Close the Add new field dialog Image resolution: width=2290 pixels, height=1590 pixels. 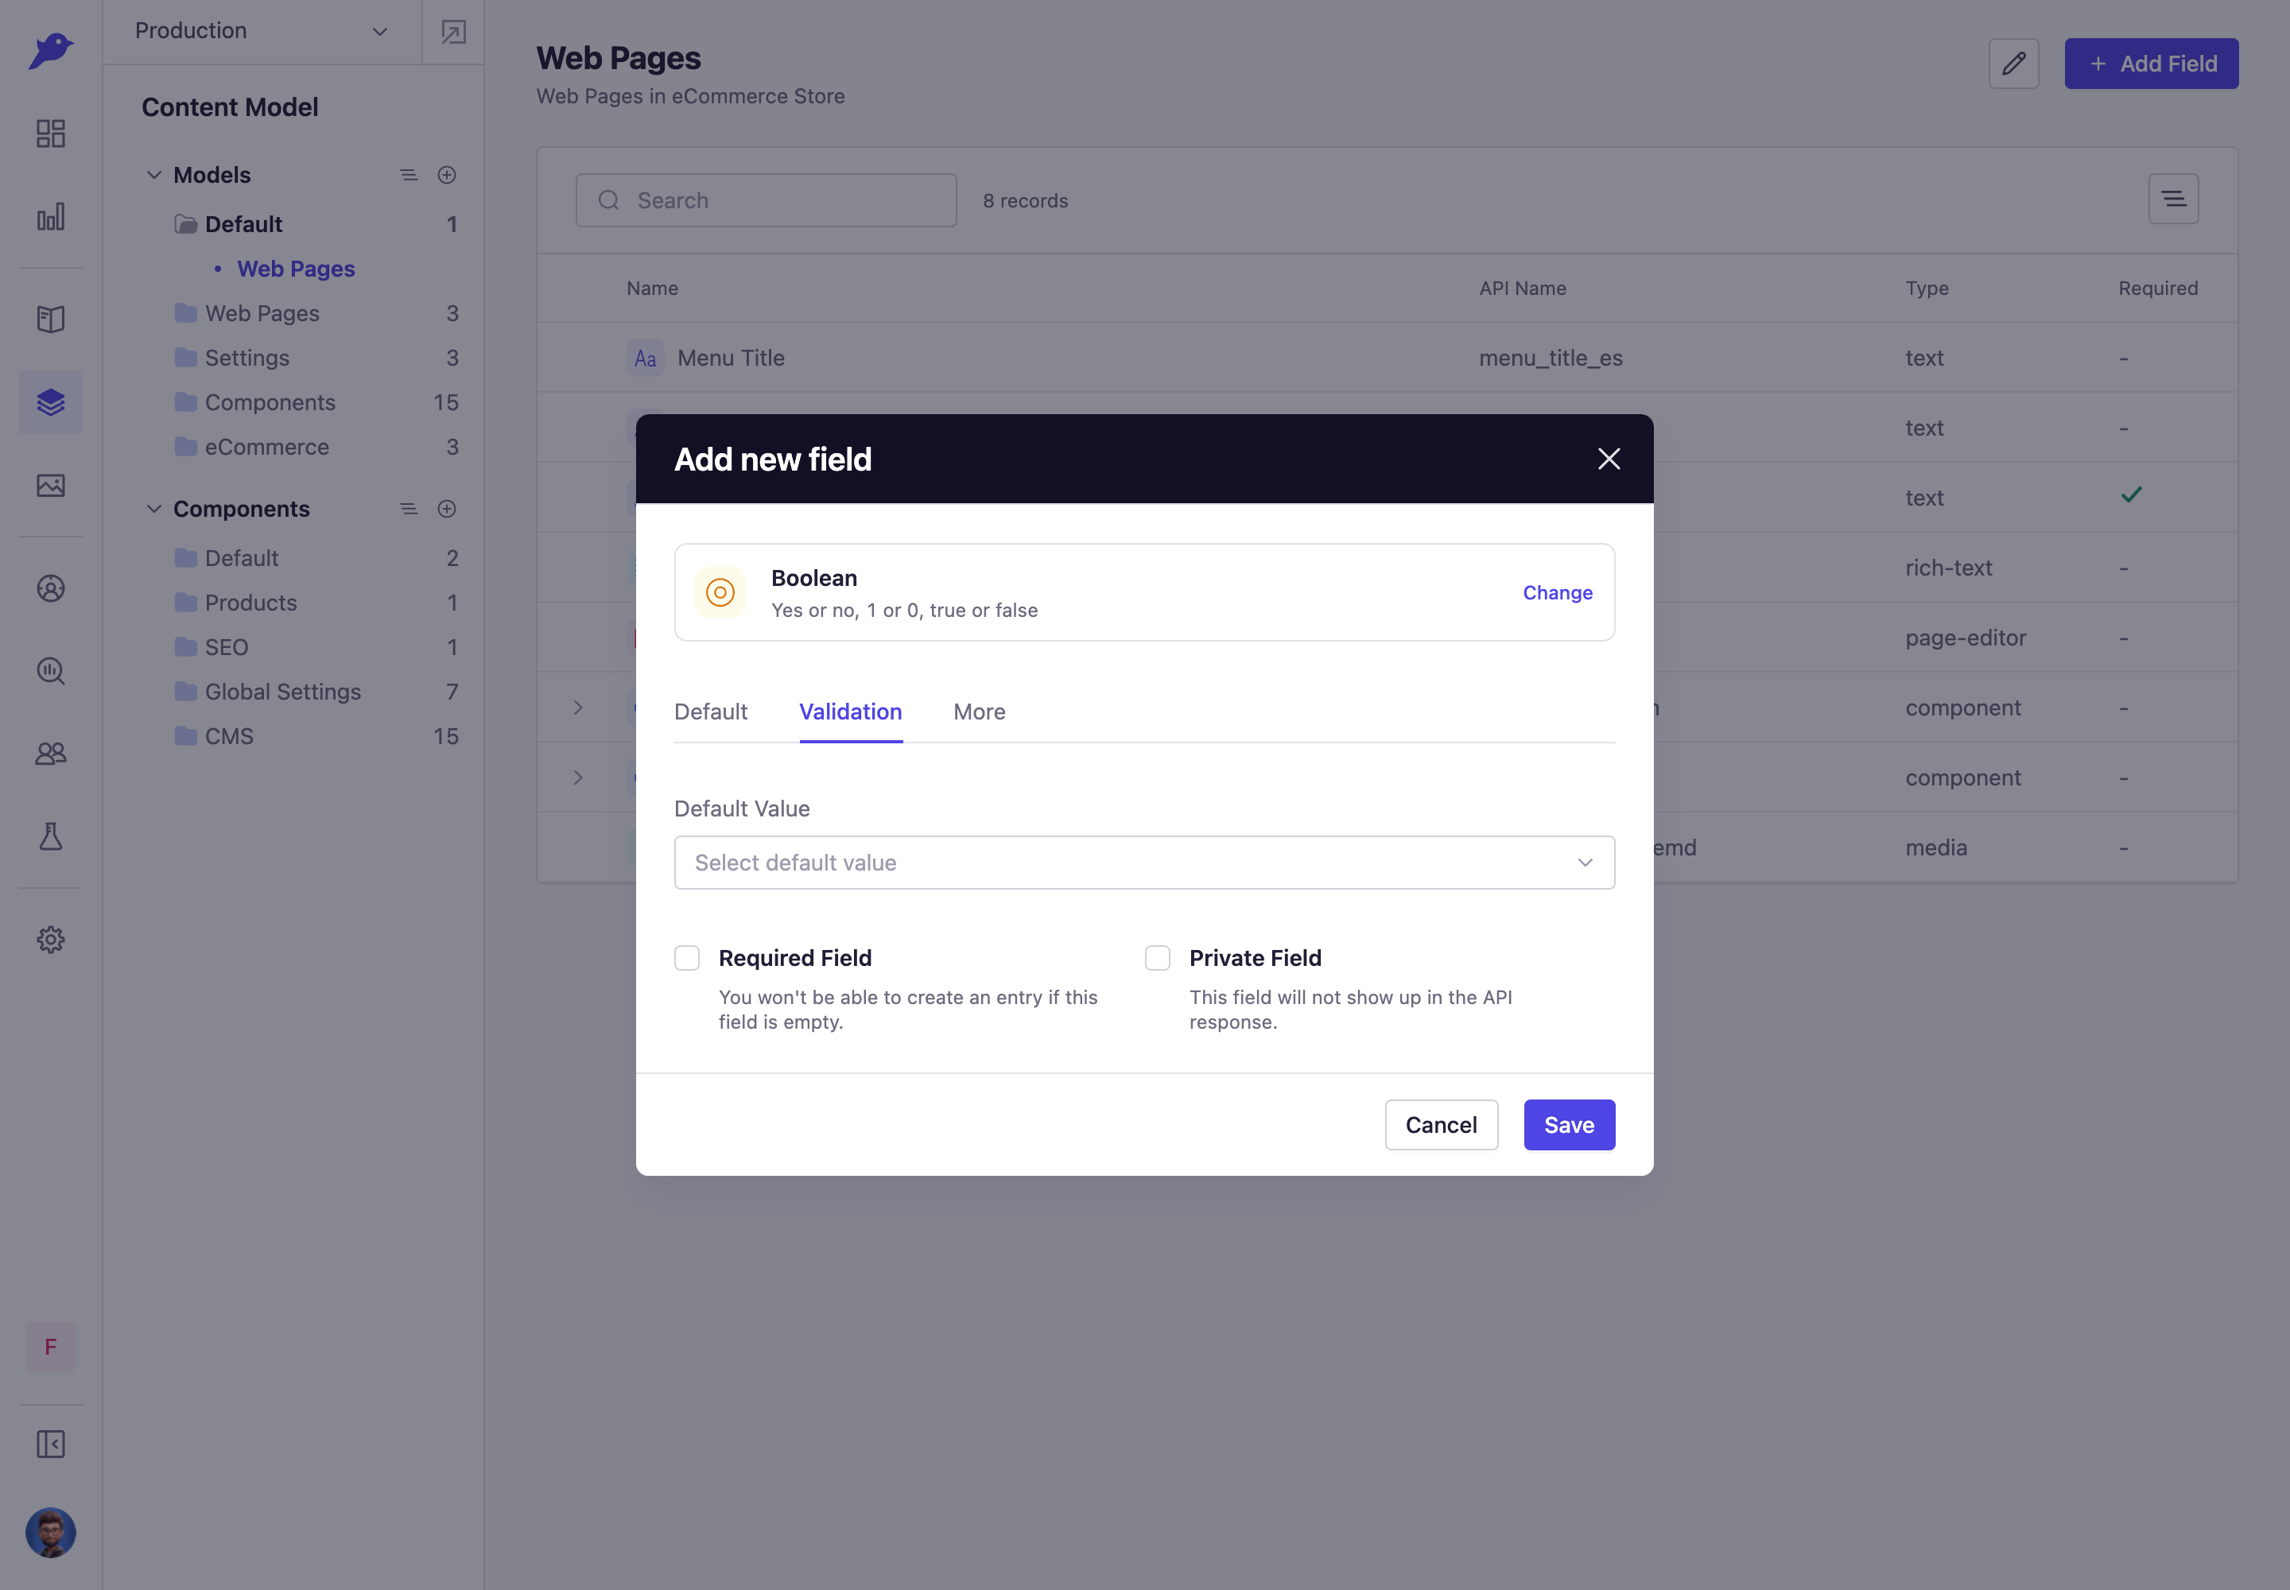1609,460
